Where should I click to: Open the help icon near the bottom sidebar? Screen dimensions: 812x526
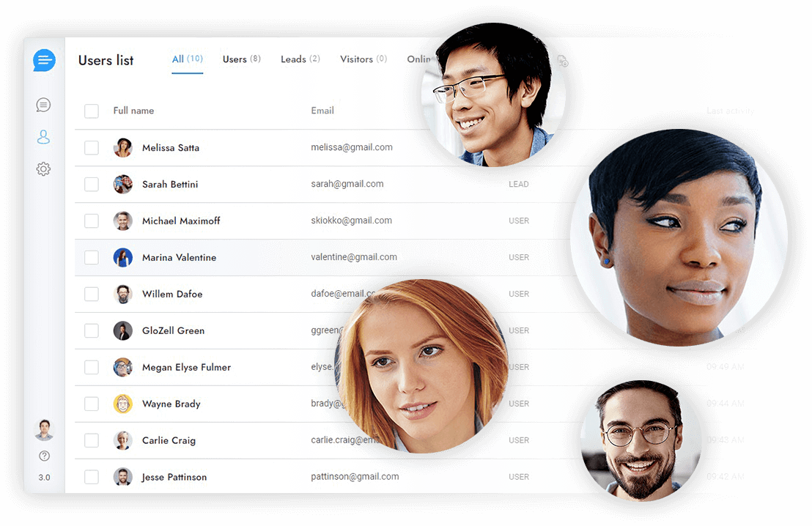click(44, 455)
